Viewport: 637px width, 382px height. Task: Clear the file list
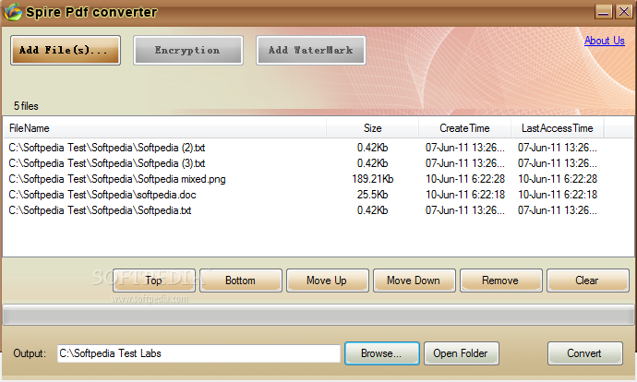(x=588, y=281)
